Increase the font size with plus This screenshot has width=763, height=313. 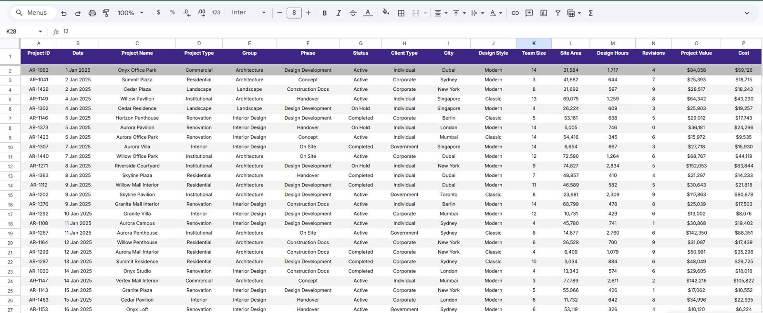[309, 13]
